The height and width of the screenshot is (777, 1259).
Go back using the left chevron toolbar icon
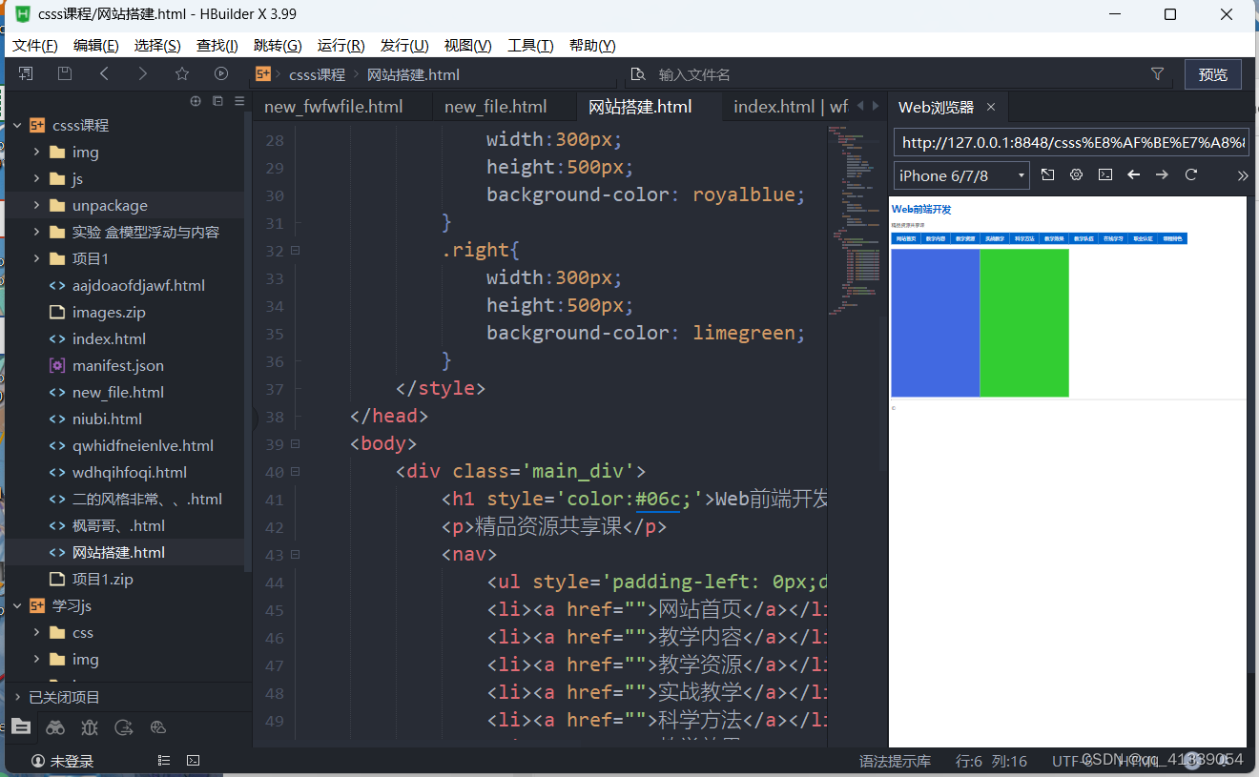(x=104, y=73)
